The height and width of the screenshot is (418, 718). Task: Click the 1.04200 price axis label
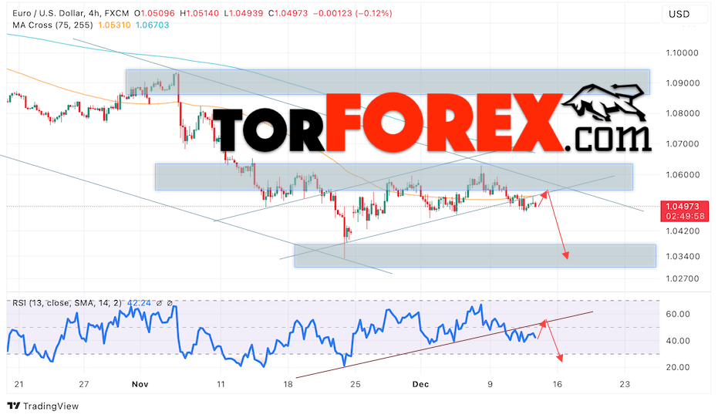(x=682, y=231)
